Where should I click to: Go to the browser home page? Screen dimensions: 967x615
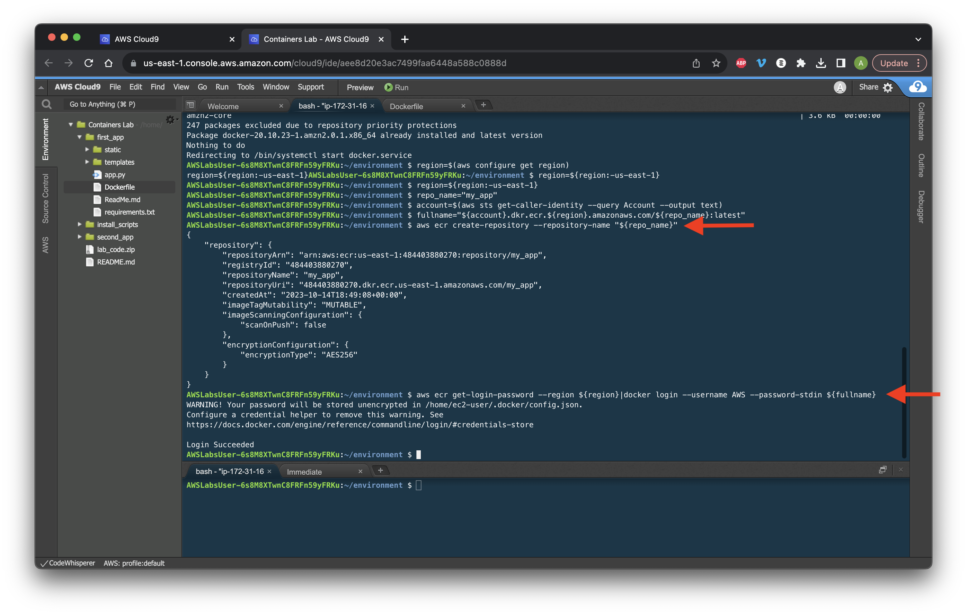pyautogui.click(x=109, y=63)
